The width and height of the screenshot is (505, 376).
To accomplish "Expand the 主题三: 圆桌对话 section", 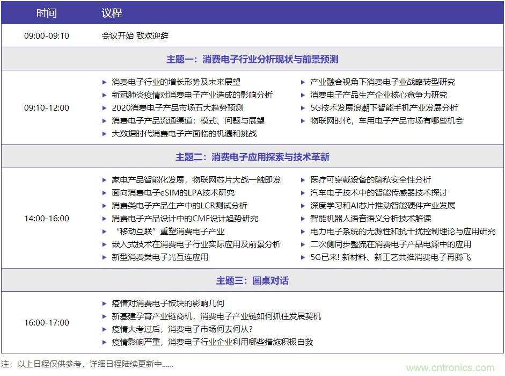I will pyautogui.click(x=252, y=280).
